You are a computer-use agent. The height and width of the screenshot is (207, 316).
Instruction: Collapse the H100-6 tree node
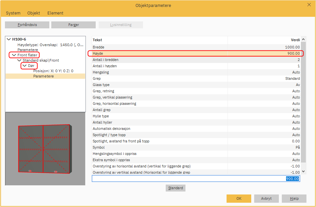[9, 39]
